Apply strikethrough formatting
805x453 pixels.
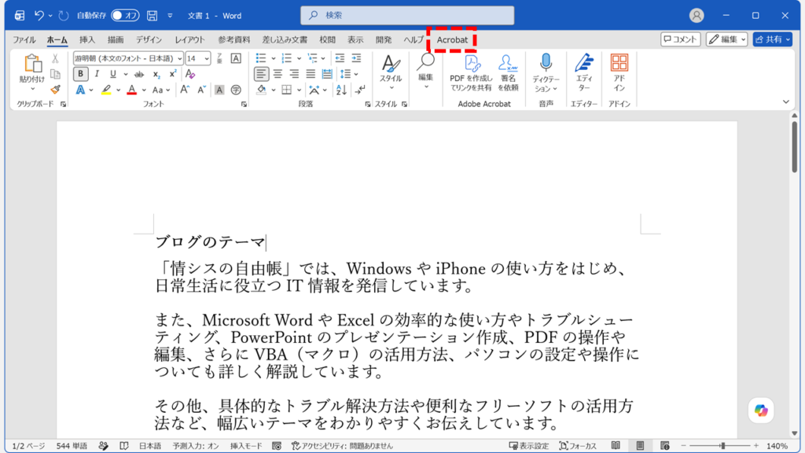[138, 75]
